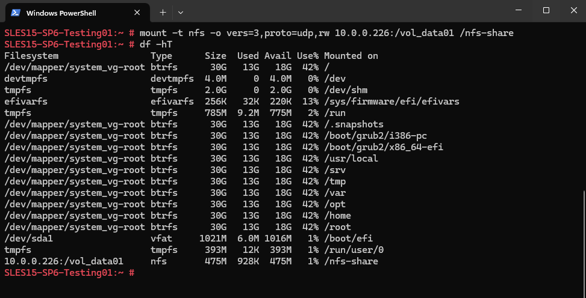Close the Windows PowerShell tab
Image resolution: width=586 pixels, height=298 pixels.
click(137, 13)
